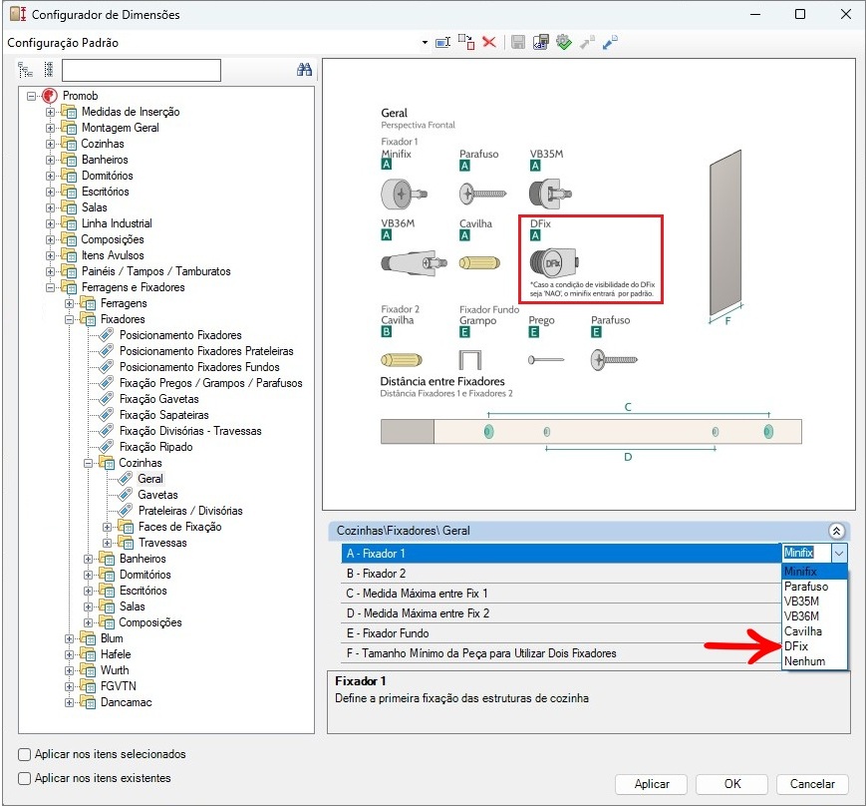Enable Aplicar nos itens selecionados checkbox
The image size is (866, 806).
[x=25, y=755]
